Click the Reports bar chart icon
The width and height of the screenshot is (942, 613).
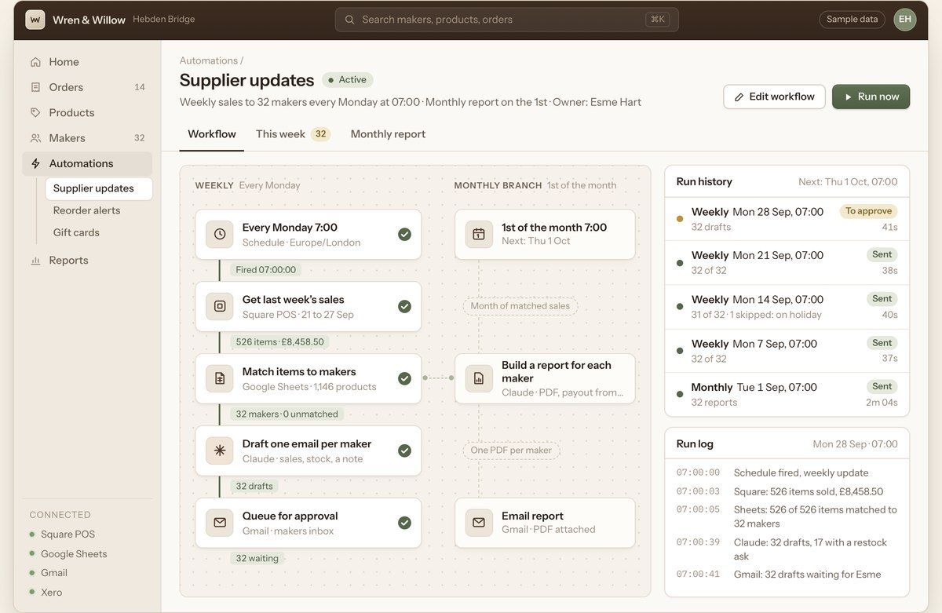pyautogui.click(x=35, y=261)
